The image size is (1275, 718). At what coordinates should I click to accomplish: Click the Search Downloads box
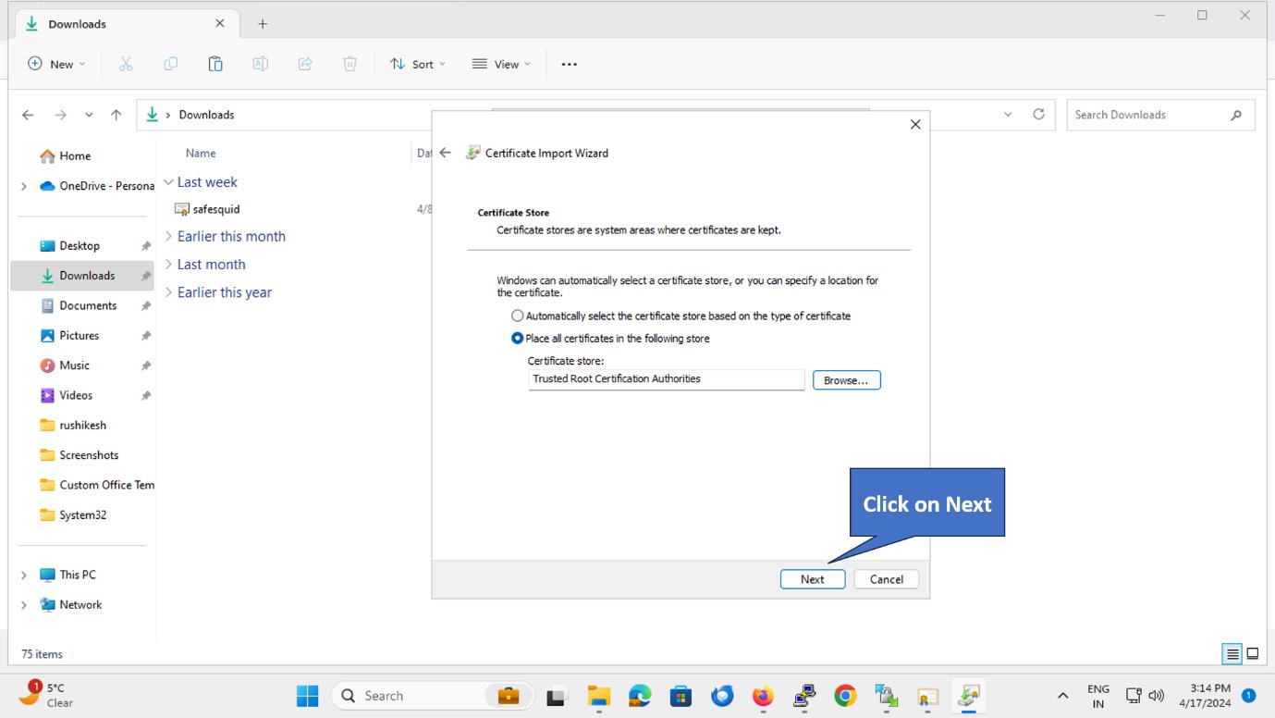pyautogui.click(x=1161, y=115)
